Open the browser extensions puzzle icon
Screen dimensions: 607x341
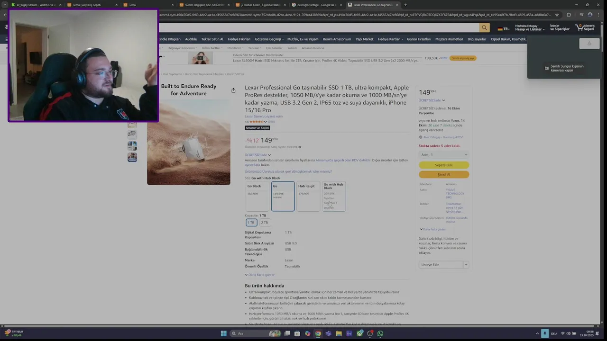pos(569,15)
